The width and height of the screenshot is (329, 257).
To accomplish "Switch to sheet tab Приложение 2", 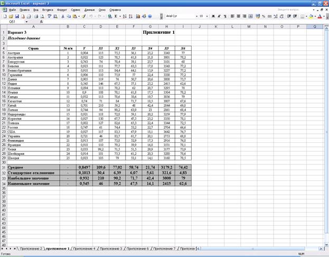I will tap(31, 249).
